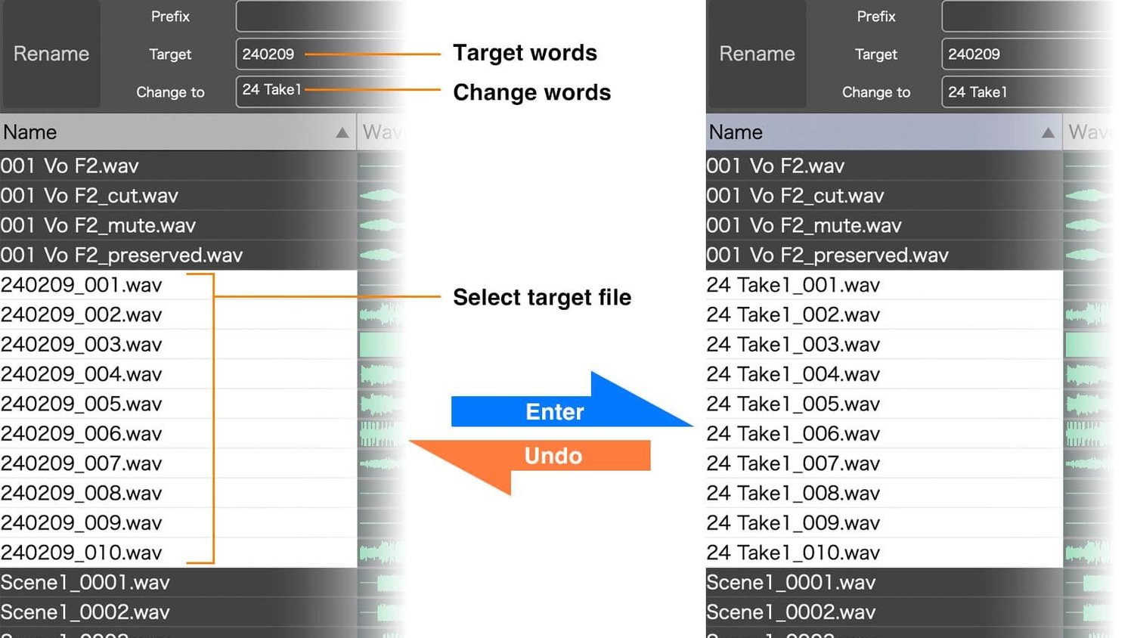Click the sort arrow in right panel's Name header
Viewport: 1134px width, 638px height.
(1048, 132)
